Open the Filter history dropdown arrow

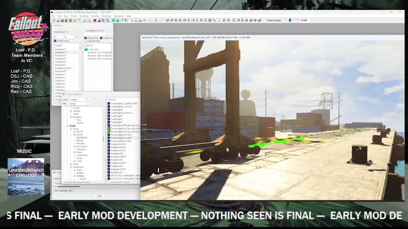89,104
